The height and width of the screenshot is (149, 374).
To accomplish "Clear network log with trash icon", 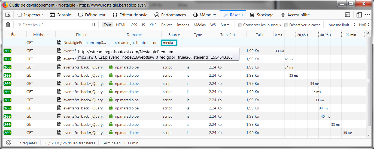I will pos(8,25).
